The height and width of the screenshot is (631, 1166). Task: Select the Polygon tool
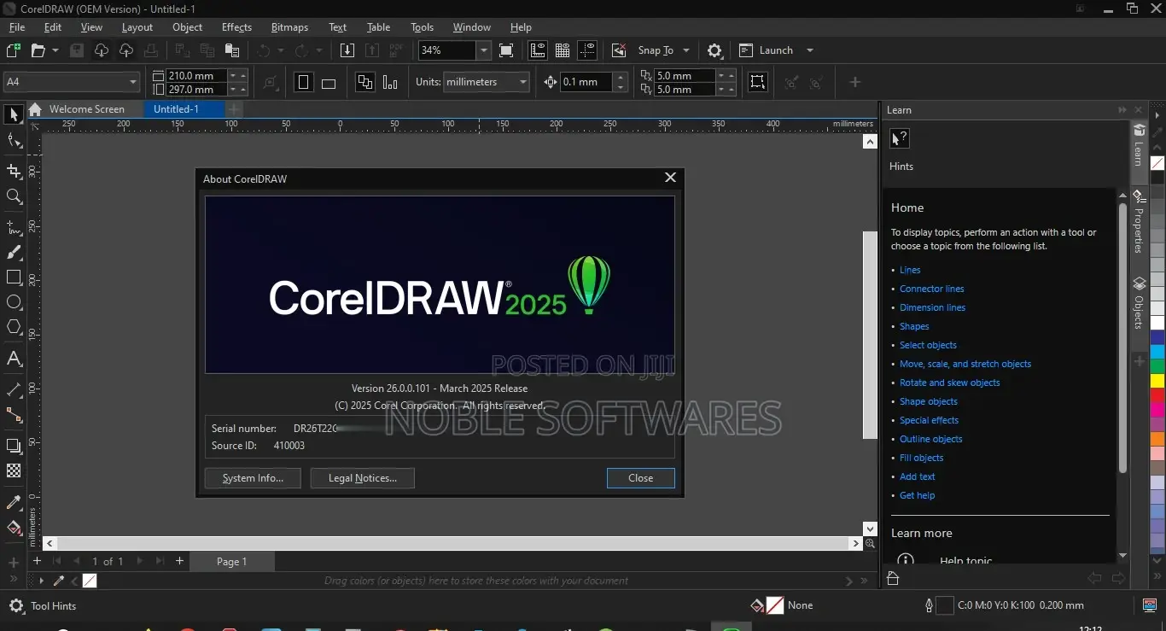pyautogui.click(x=14, y=327)
